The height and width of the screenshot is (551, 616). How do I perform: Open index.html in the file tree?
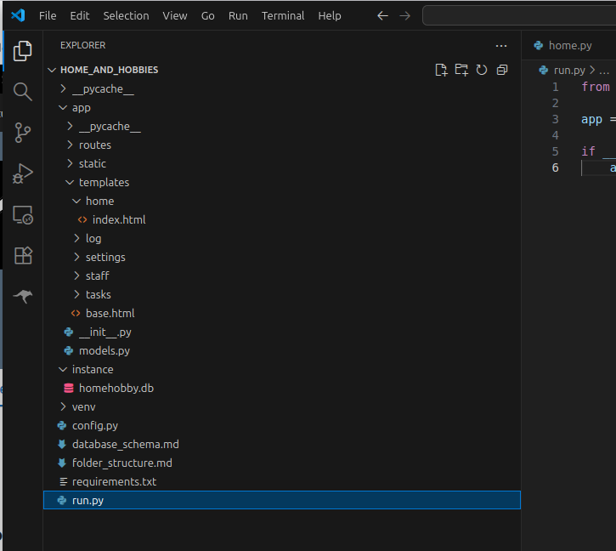click(118, 219)
